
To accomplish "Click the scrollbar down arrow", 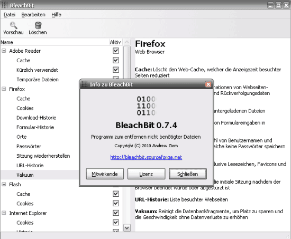I will pyautogui.click(x=127, y=228).
